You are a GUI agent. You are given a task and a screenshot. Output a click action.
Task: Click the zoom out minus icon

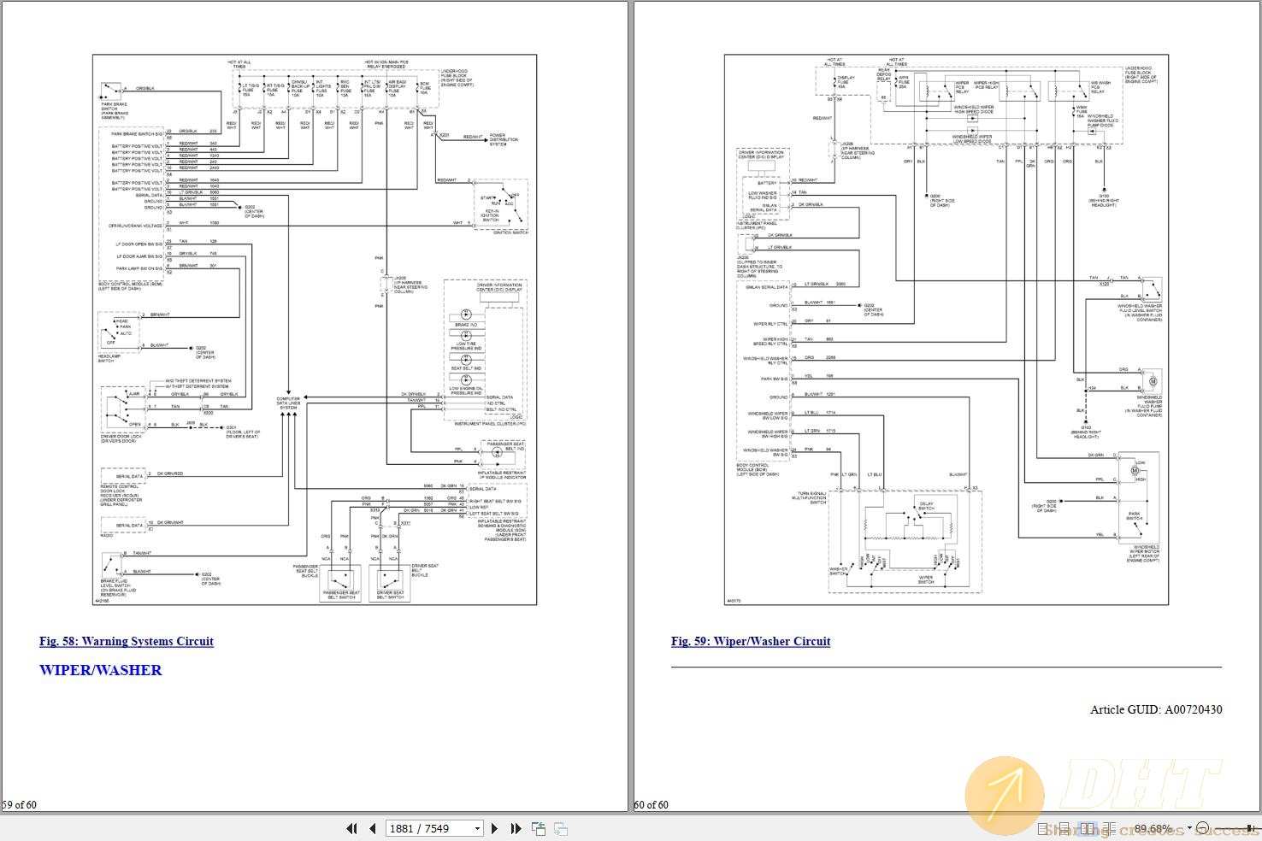(x=1202, y=828)
